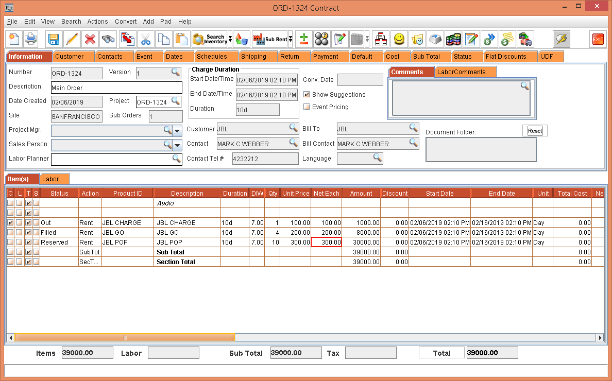Image resolution: width=612 pixels, height=381 pixels.
Task: Click the yellow smiley face icon
Action: point(399,39)
